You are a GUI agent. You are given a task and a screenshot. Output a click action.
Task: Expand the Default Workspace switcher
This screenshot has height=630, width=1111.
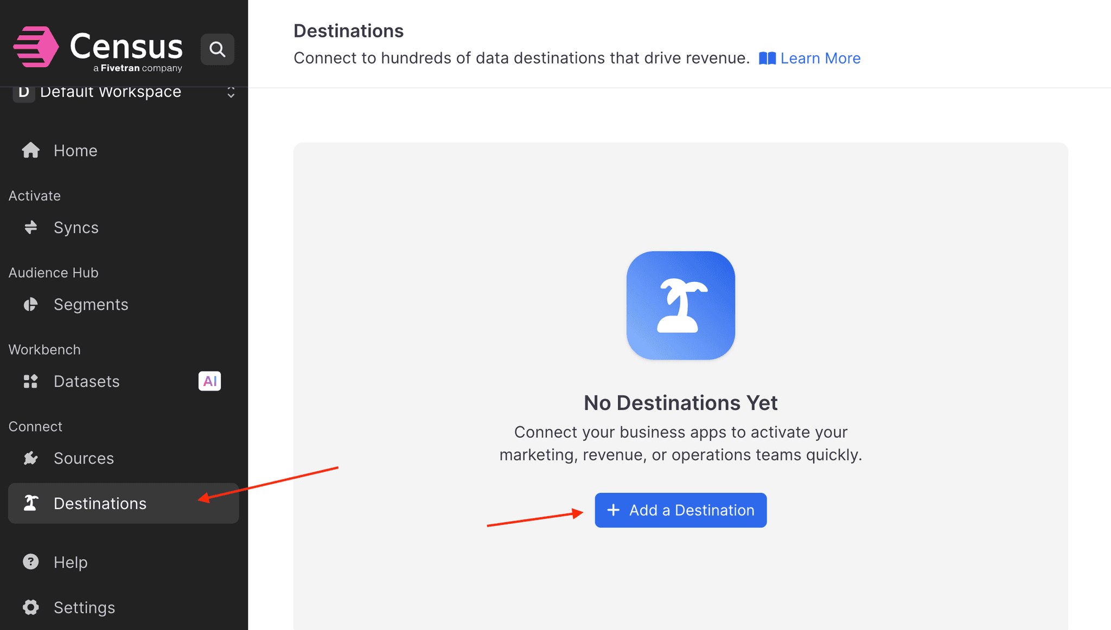tap(231, 93)
